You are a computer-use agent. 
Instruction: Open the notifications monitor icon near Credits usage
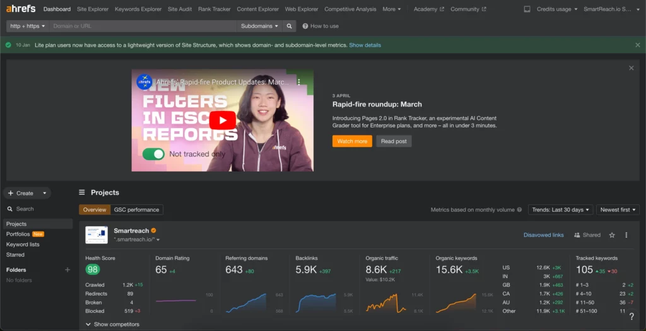(527, 9)
